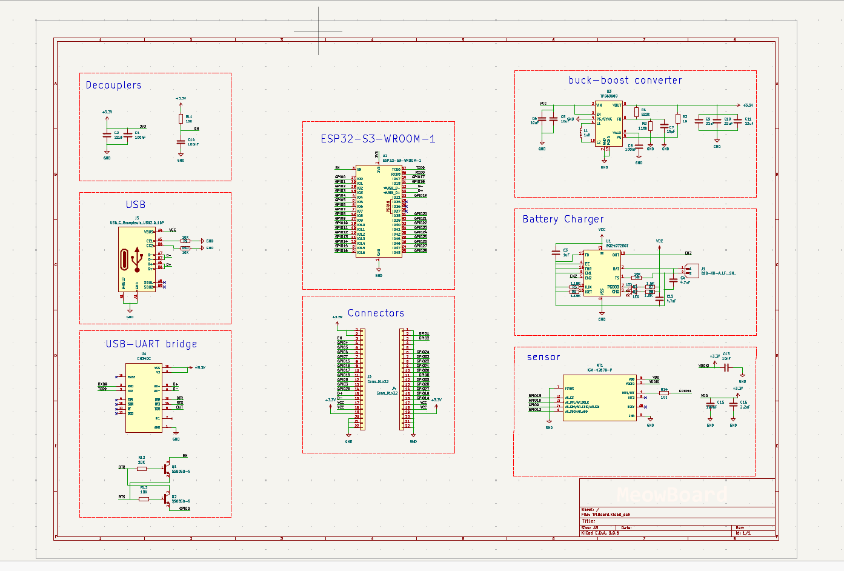844x571 pixels.
Task: Click the "buck-boost converter" title label
Action: click(x=625, y=80)
